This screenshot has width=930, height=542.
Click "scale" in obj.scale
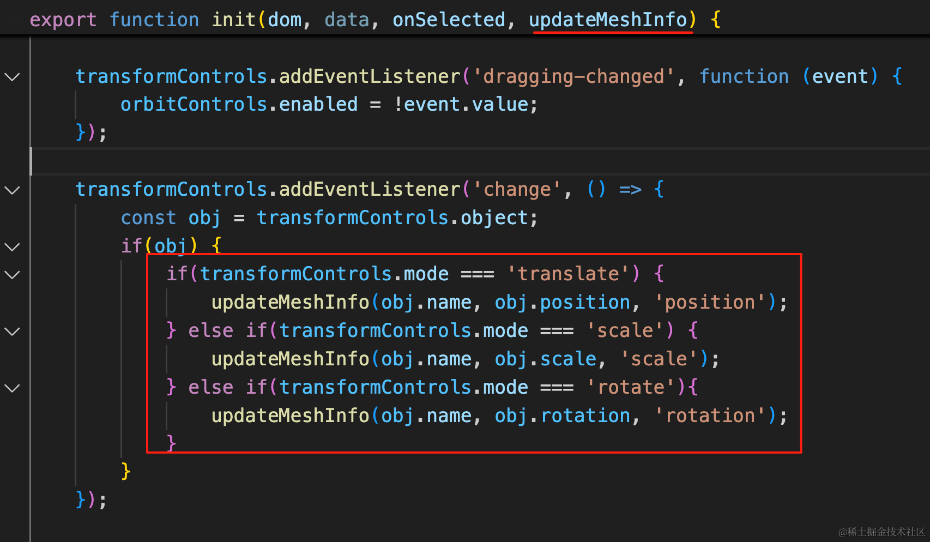pos(569,359)
